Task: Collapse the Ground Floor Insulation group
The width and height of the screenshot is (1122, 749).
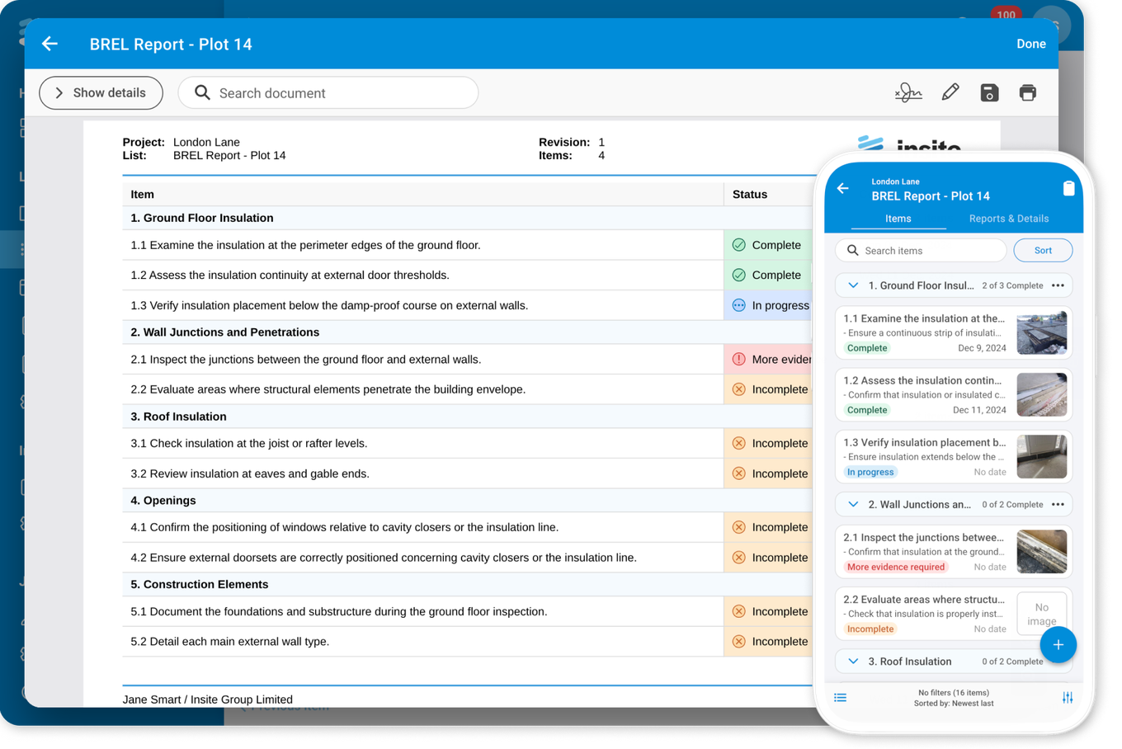Action: point(853,285)
